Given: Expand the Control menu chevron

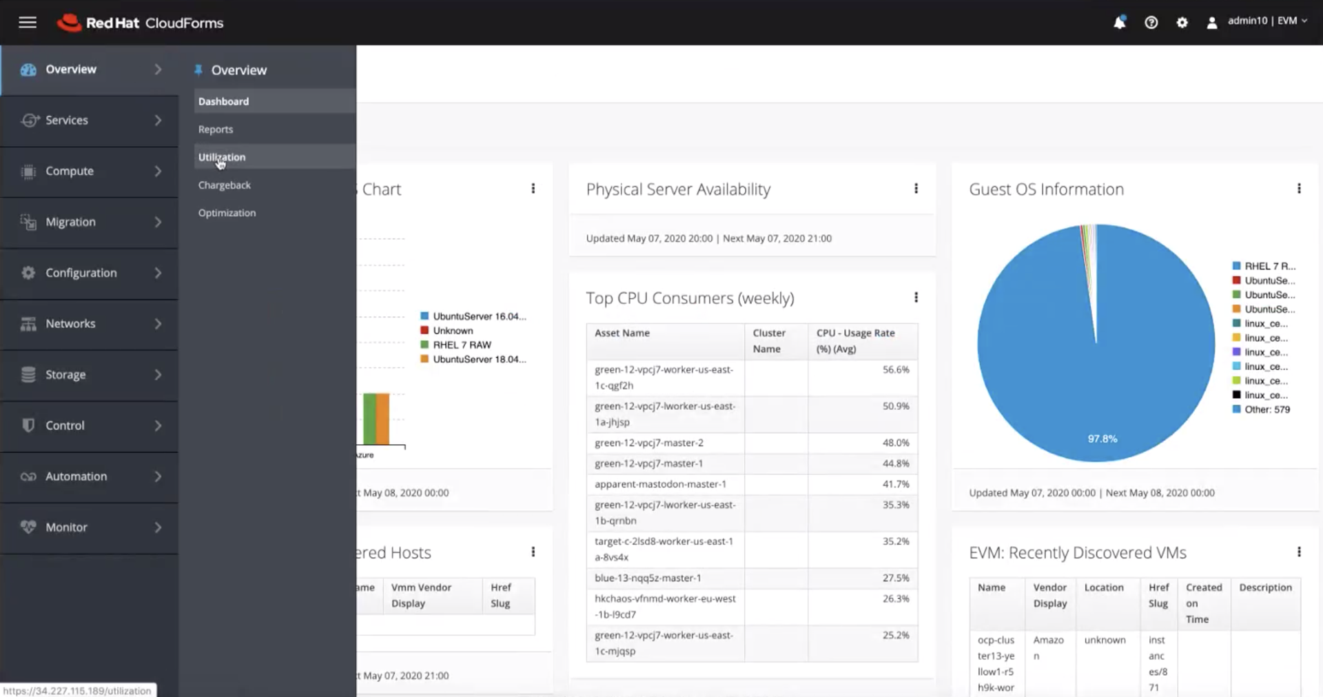Looking at the screenshot, I should pos(158,426).
